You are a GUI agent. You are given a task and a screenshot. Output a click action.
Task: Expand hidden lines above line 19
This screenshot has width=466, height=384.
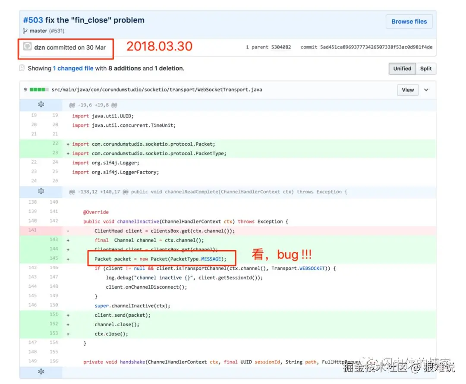41,104
